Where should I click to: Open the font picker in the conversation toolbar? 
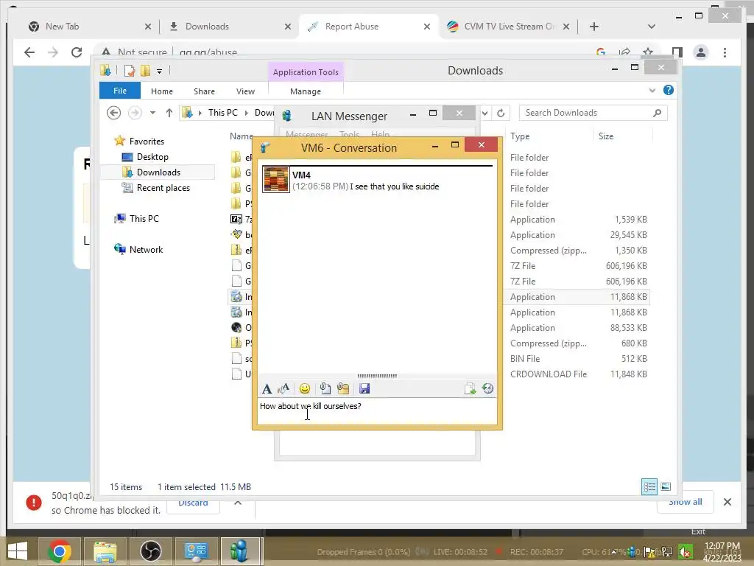(x=267, y=388)
